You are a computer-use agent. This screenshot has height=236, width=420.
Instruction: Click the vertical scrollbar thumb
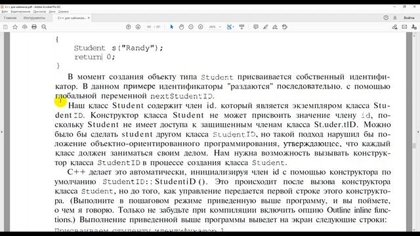415,146
